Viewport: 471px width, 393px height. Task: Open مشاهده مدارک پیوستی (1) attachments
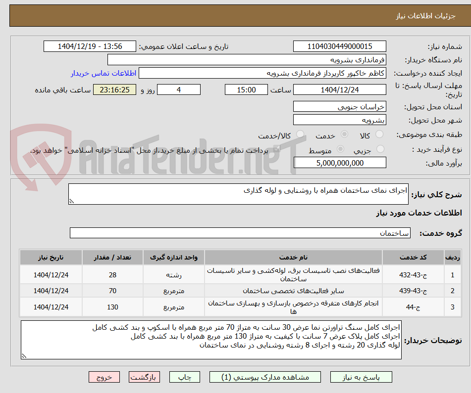[x=265, y=377]
